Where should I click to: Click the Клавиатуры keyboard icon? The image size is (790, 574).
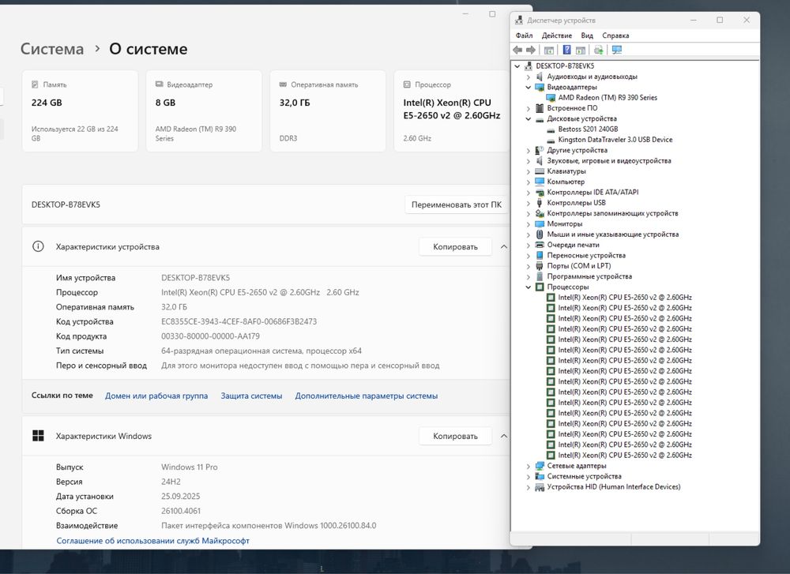(540, 171)
